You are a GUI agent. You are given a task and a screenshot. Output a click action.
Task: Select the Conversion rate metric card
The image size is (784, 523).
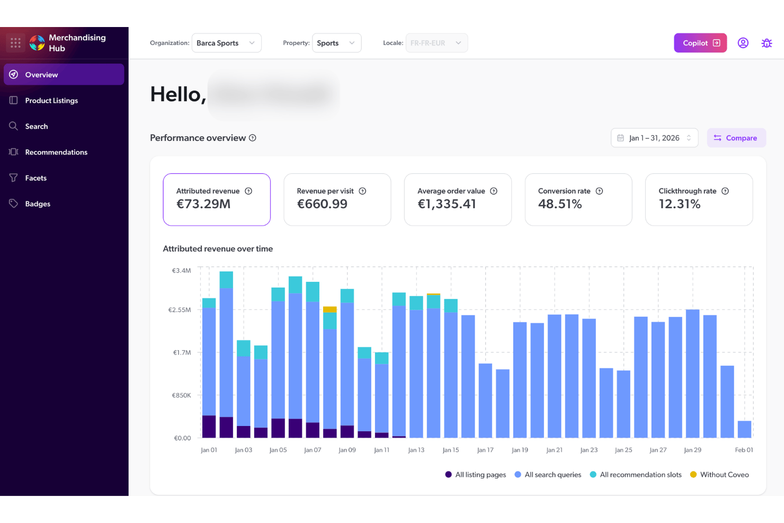tap(578, 200)
